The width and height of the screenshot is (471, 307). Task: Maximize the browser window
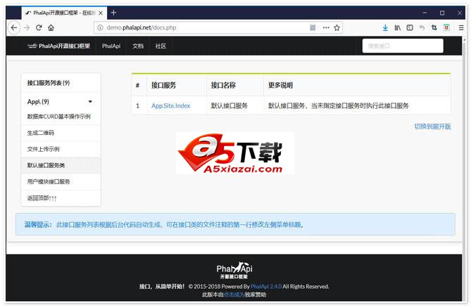point(442,13)
